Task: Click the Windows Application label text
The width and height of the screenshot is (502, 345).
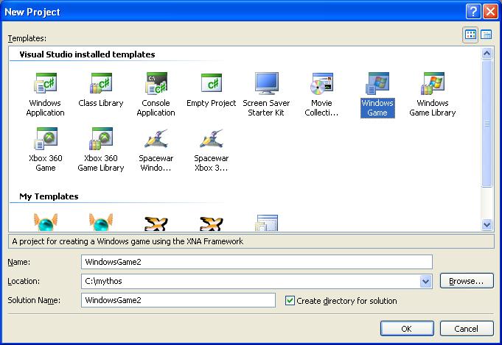Action: [x=46, y=107]
